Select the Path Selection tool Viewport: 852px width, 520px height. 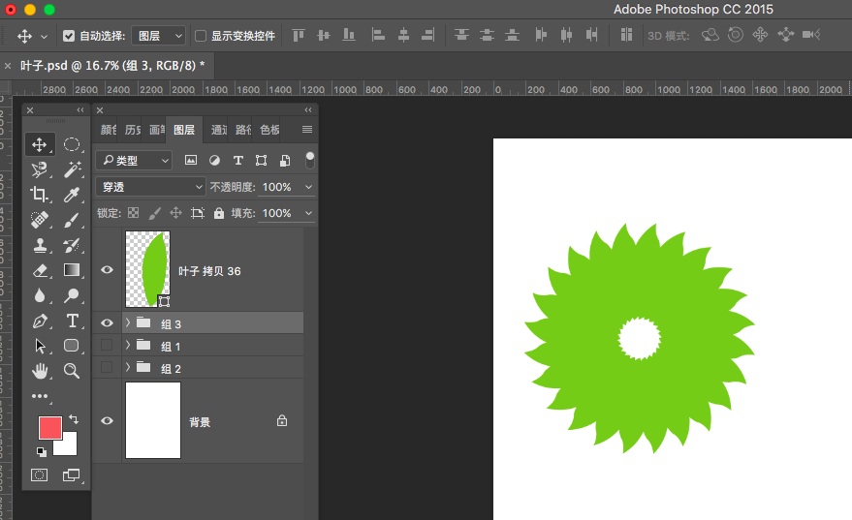click(39, 346)
